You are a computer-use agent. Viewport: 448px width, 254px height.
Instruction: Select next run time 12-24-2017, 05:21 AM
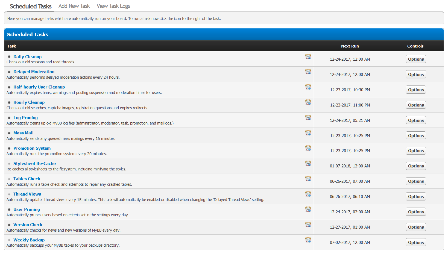click(350, 120)
